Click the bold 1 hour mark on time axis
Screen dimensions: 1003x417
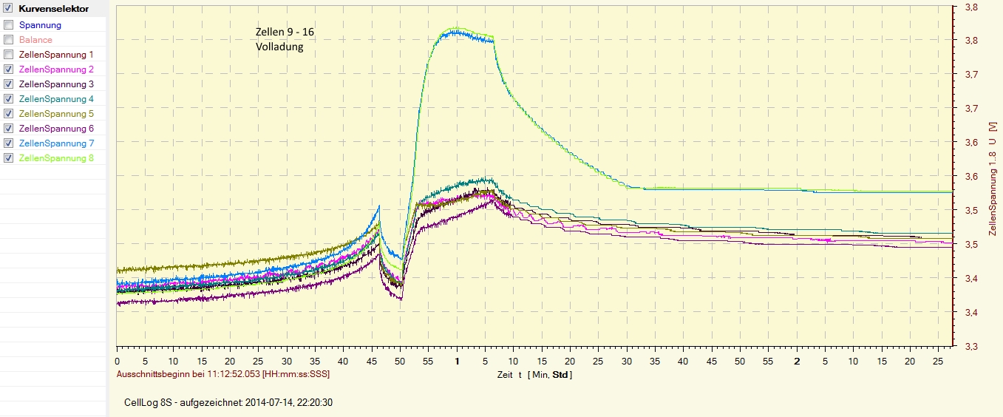457,362
